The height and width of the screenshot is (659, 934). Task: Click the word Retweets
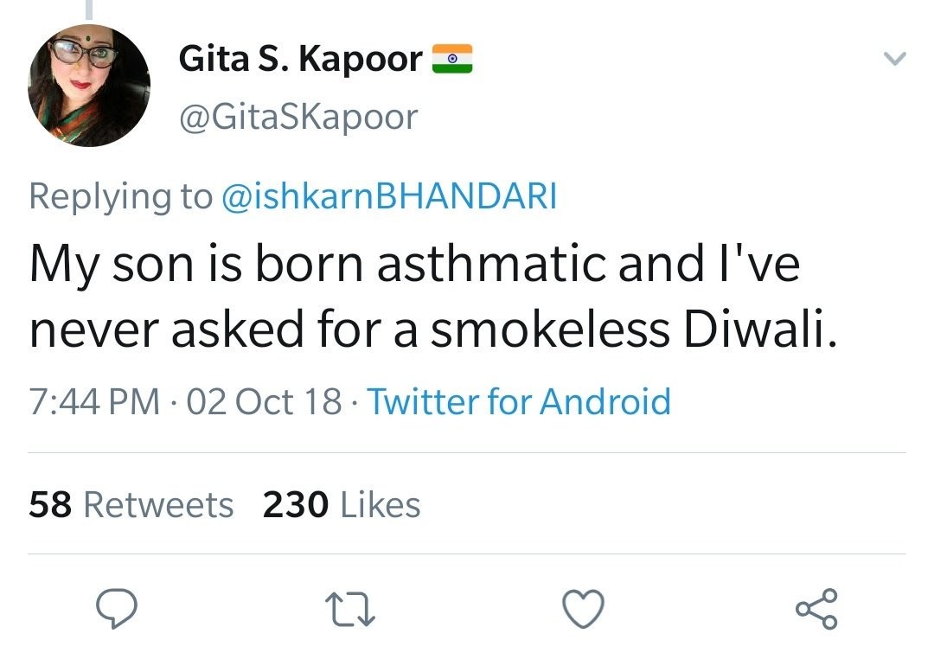[x=158, y=505]
